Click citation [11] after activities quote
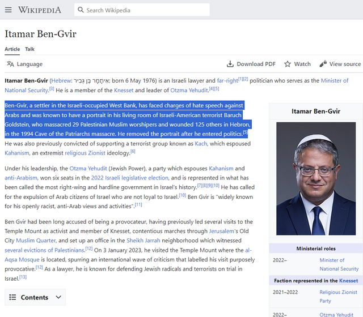 (x=138, y=205)
